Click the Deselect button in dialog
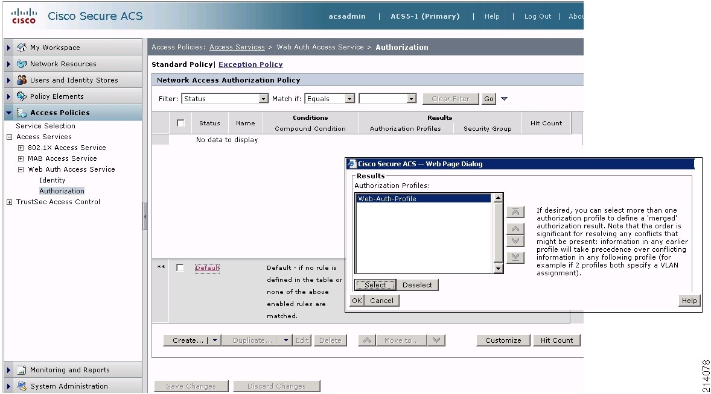This screenshot has width=711, height=394. click(x=417, y=284)
